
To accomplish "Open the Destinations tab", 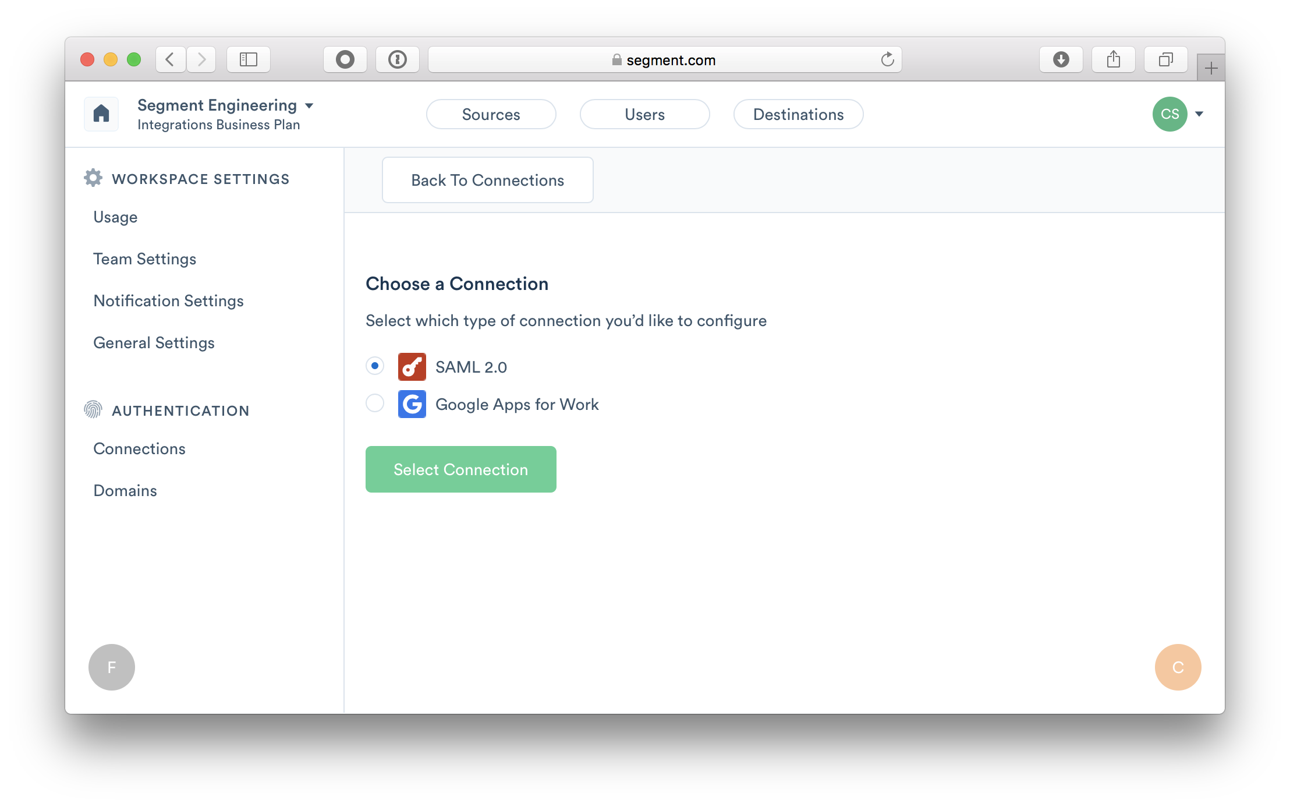I will click(x=799, y=114).
